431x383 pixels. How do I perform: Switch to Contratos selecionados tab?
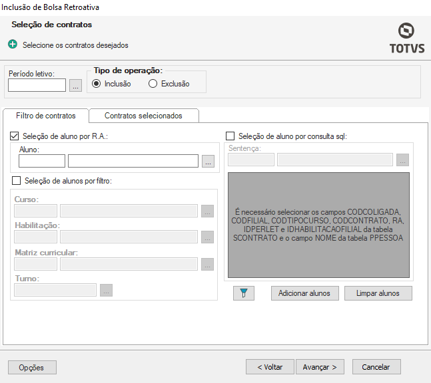pyautogui.click(x=143, y=116)
